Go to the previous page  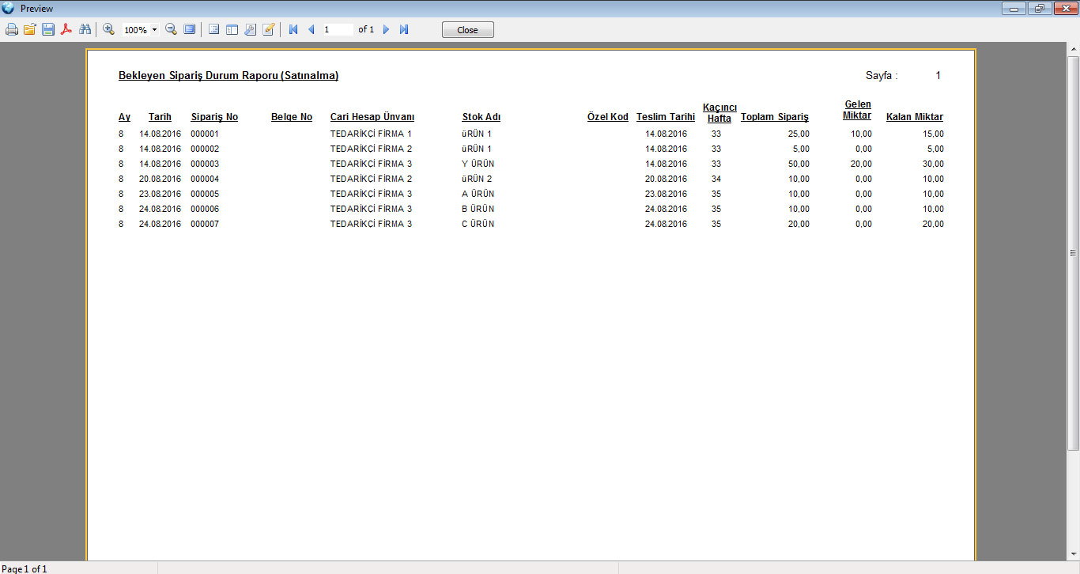click(311, 29)
